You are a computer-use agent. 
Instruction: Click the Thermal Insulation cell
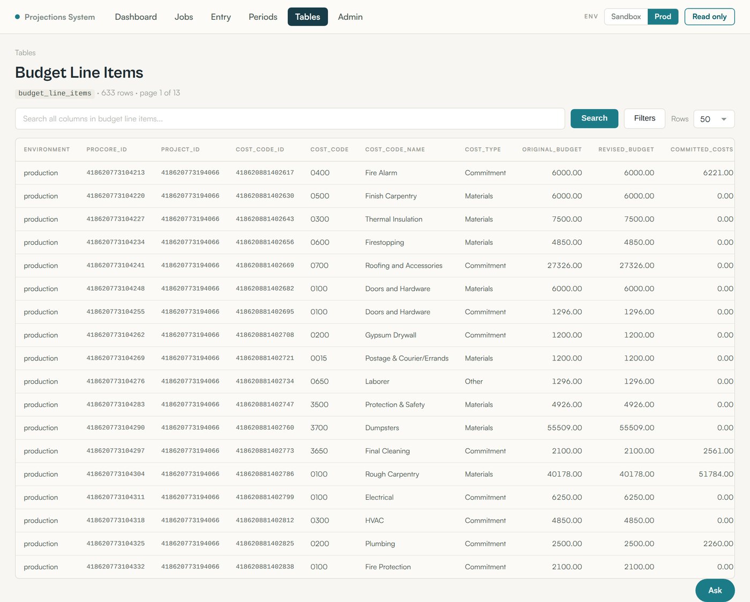pyautogui.click(x=394, y=219)
